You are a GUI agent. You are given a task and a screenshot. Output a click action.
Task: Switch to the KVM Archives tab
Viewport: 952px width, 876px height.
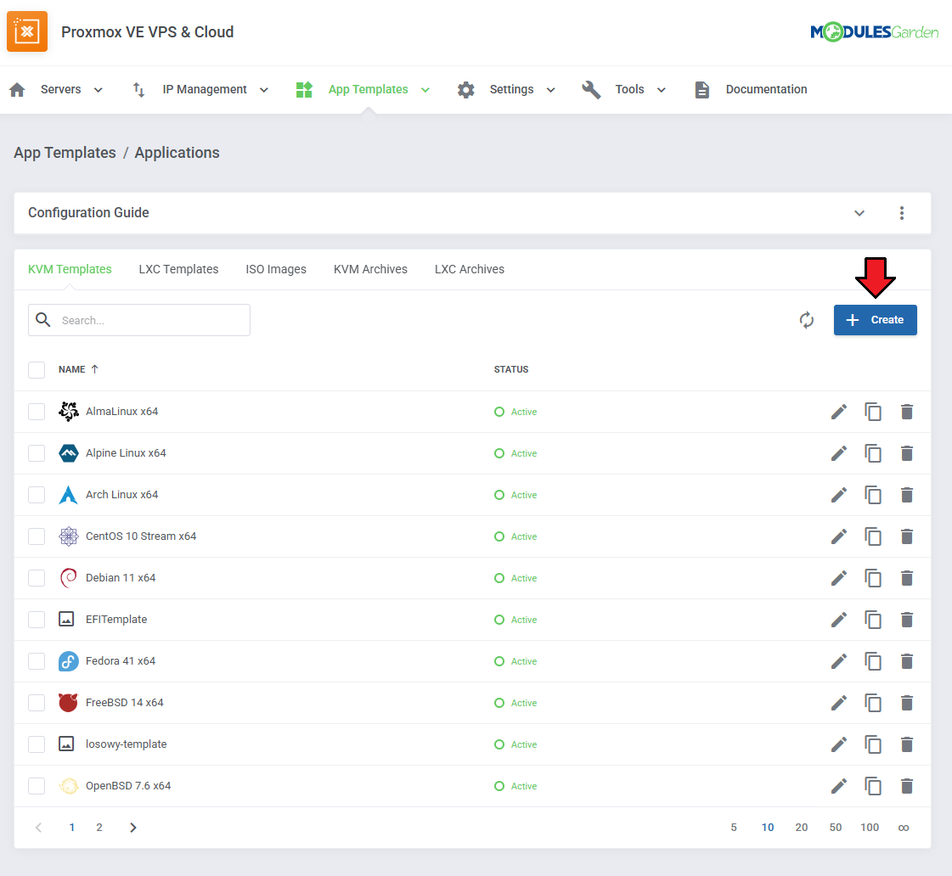tap(370, 269)
